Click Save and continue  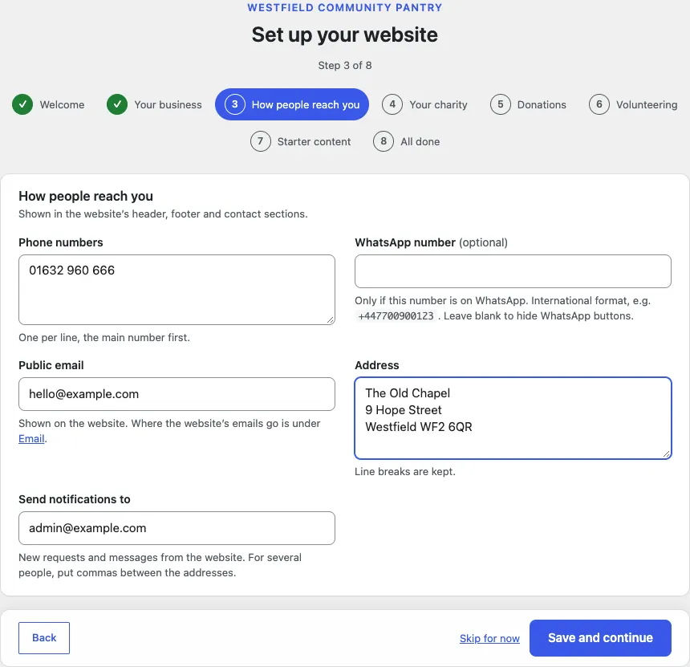(x=600, y=638)
